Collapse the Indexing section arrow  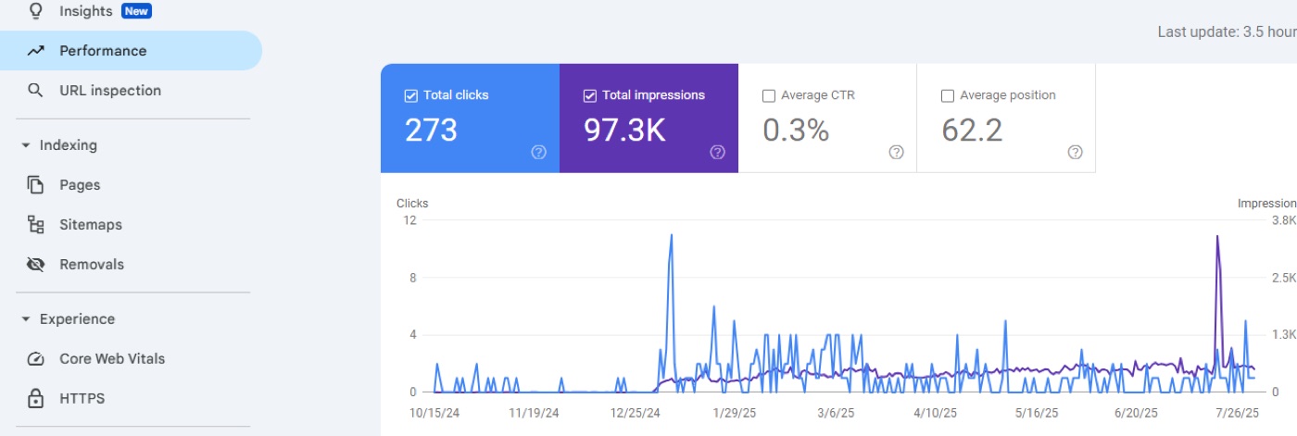(x=26, y=145)
